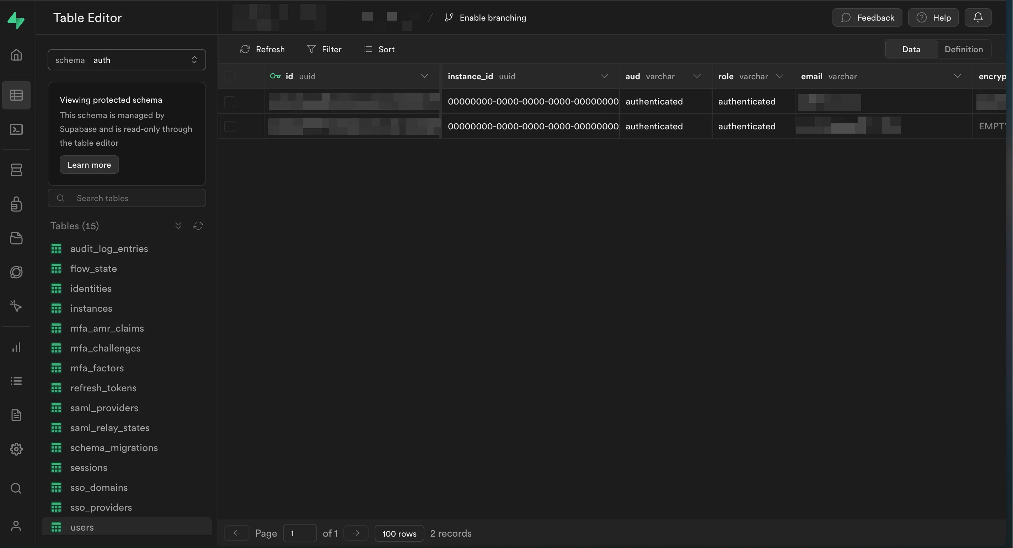Image resolution: width=1013 pixels, height=548 pixels.
Task: Switch to the Definition tab
Action: [x=964, y=49]
